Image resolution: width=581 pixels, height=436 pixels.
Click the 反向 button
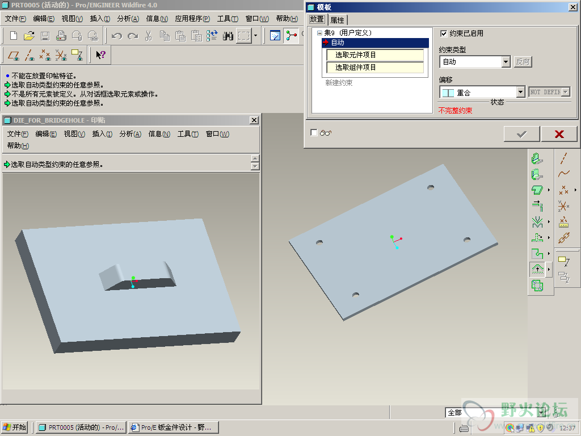coord(523,62)
